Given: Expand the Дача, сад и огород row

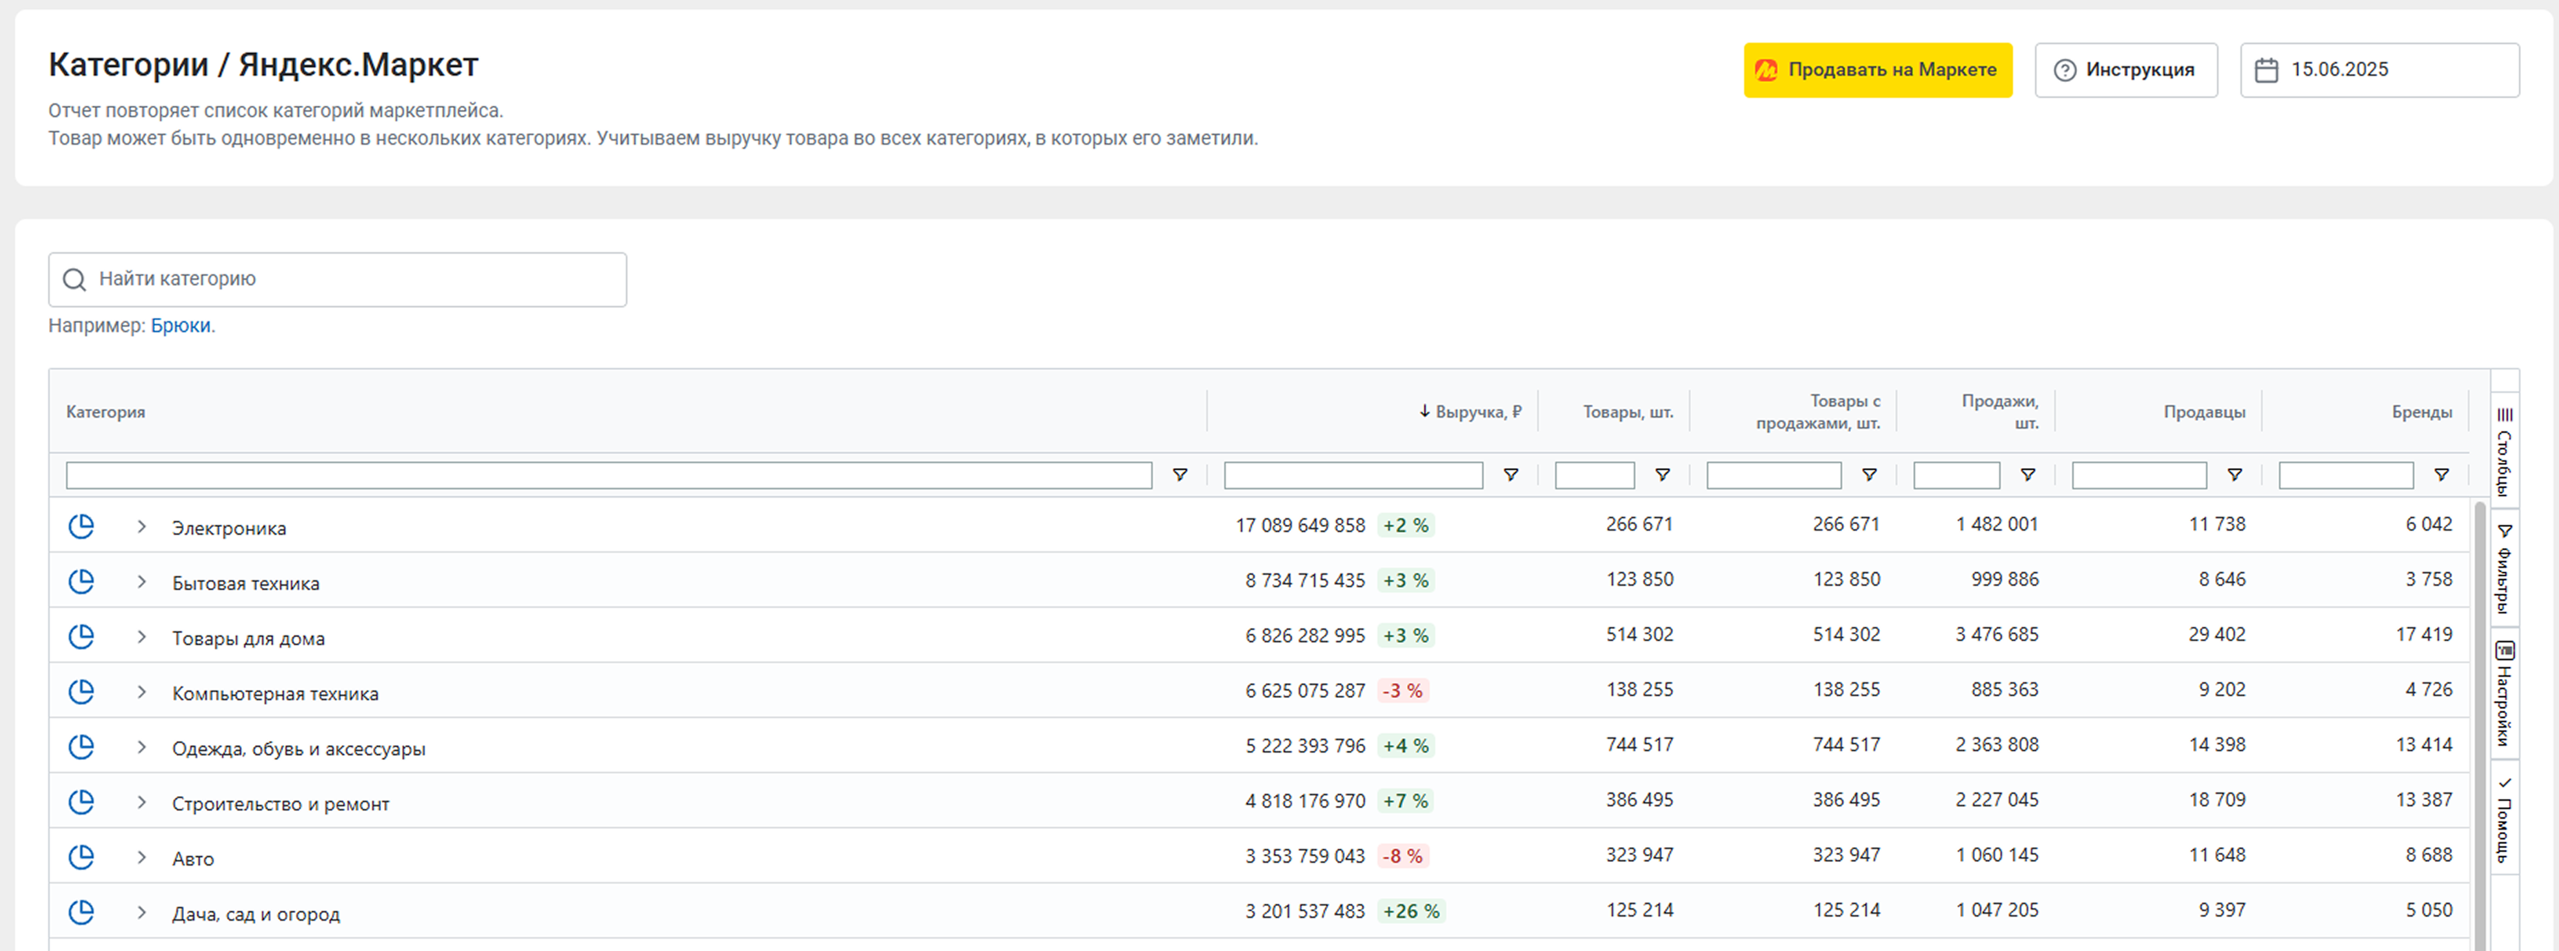Looking at the screenshot, I should pos(142,912).
